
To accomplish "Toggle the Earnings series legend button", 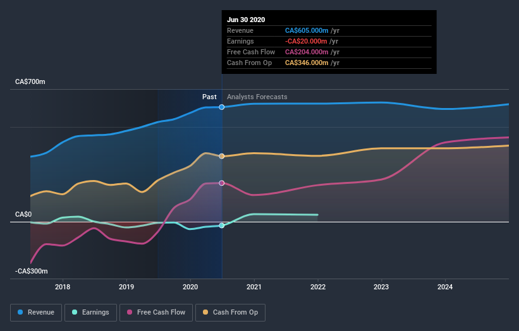I will pos(90,313).
